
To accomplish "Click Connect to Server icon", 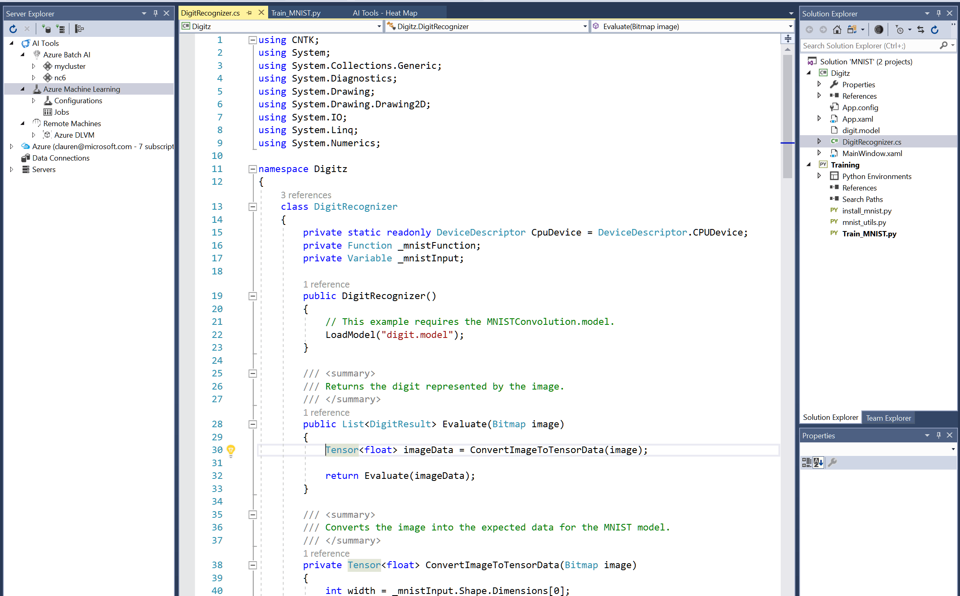I will click(x=61, y=29).
